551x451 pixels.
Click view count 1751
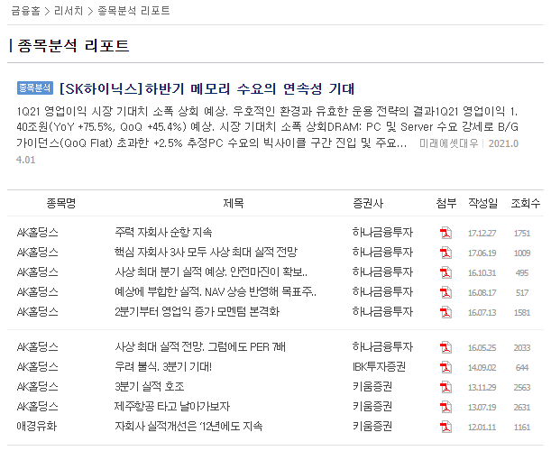[522, 233]
